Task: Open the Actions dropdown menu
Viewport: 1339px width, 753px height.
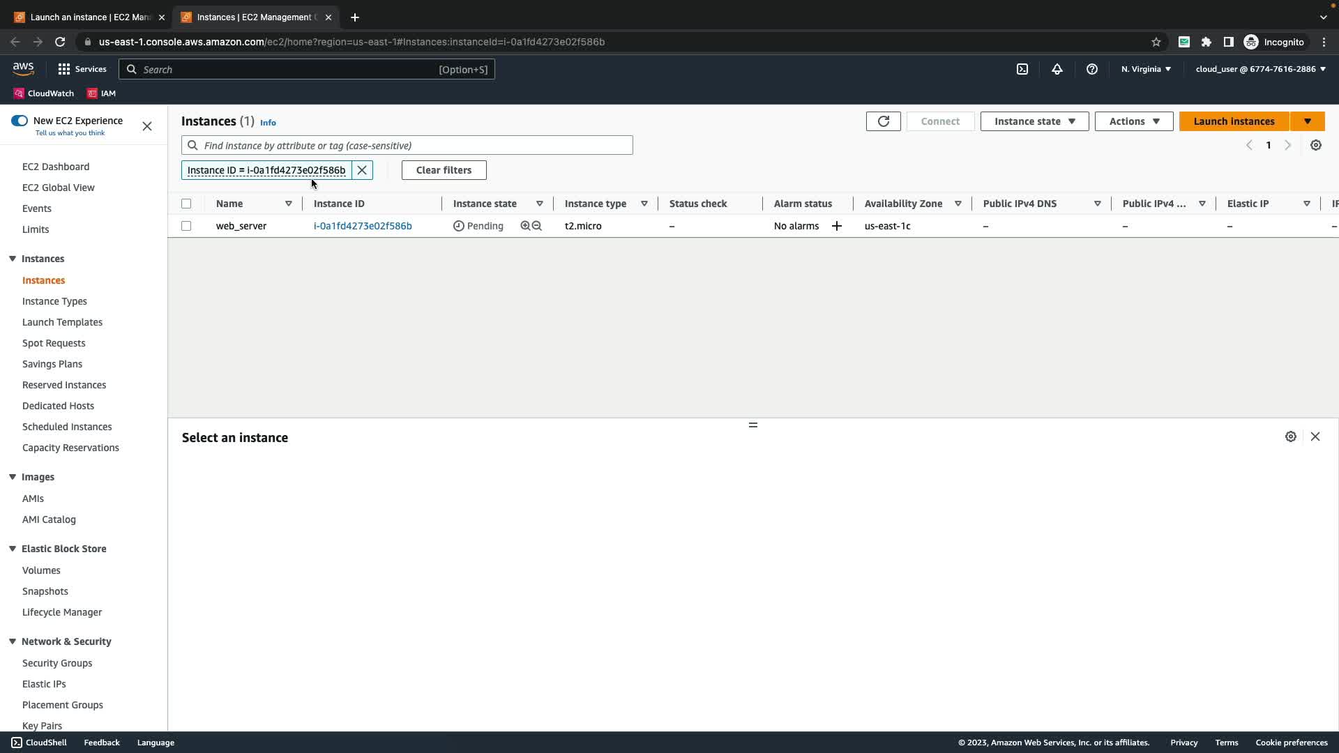Action: [x=1134, y=121]
